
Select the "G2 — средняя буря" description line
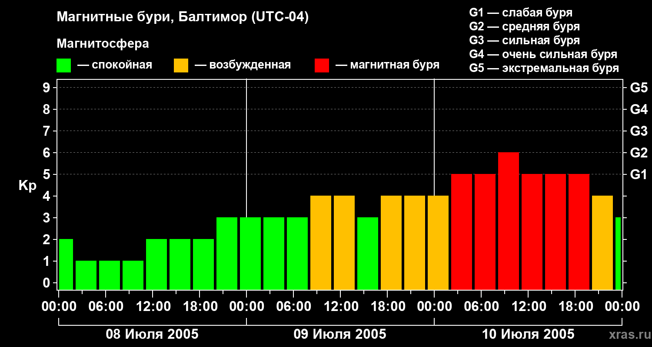tap(524, 26)
